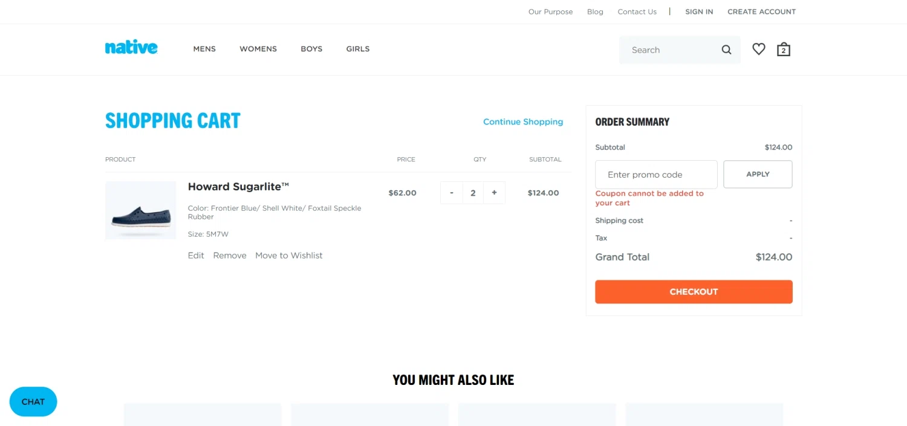Apply the promo code with APPLY
This screenshot has width=907, height=426.
tap(758, 174)
